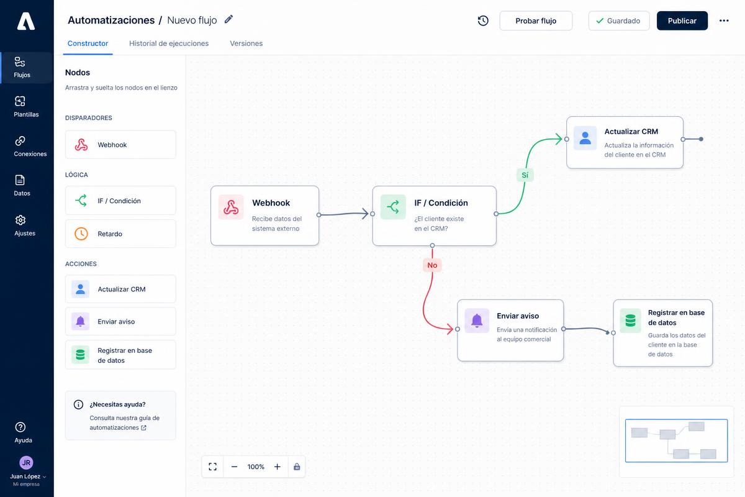
Task: Click the Probar flujo button
Action: 536,21
